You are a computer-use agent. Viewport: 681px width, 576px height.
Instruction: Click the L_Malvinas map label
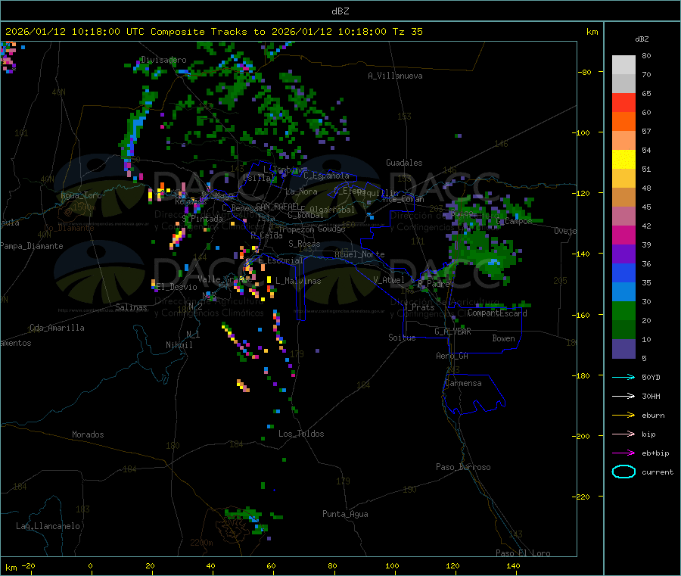coord(298,281)
